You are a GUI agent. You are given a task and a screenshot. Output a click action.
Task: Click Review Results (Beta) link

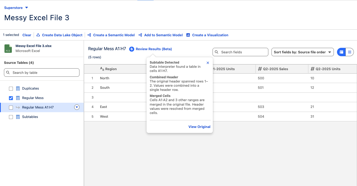pos(154,49)
